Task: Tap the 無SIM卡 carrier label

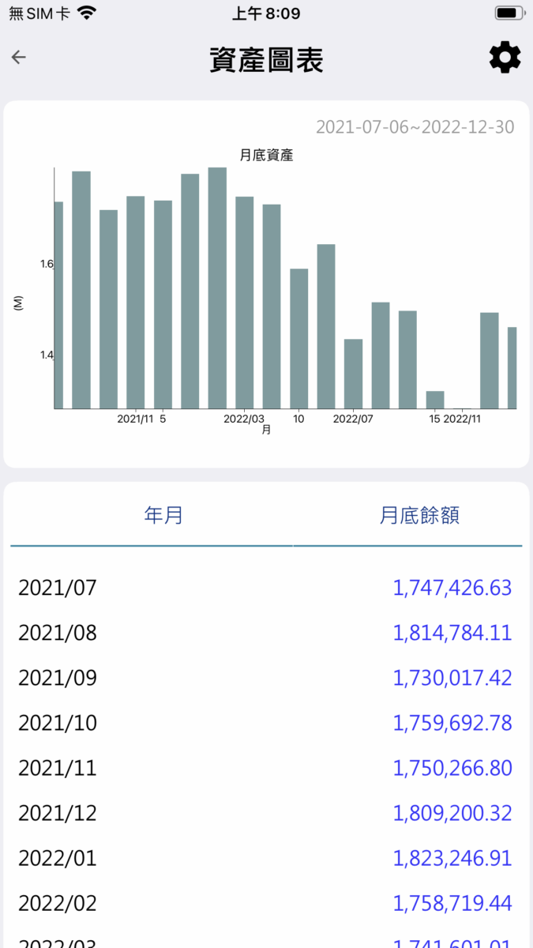Action: tap(39, 13)
